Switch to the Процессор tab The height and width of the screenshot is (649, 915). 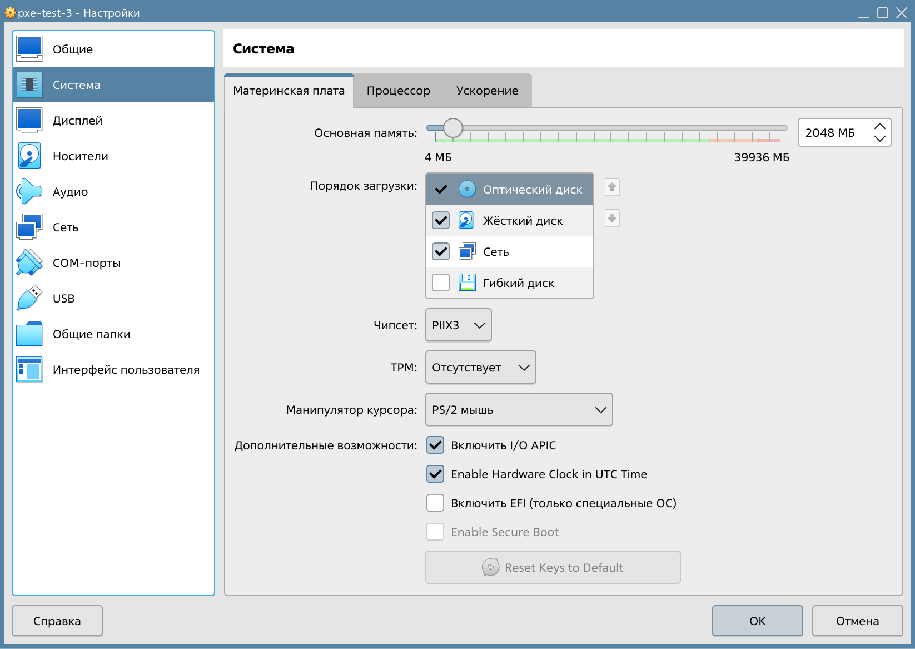click(x=399, y=91)
